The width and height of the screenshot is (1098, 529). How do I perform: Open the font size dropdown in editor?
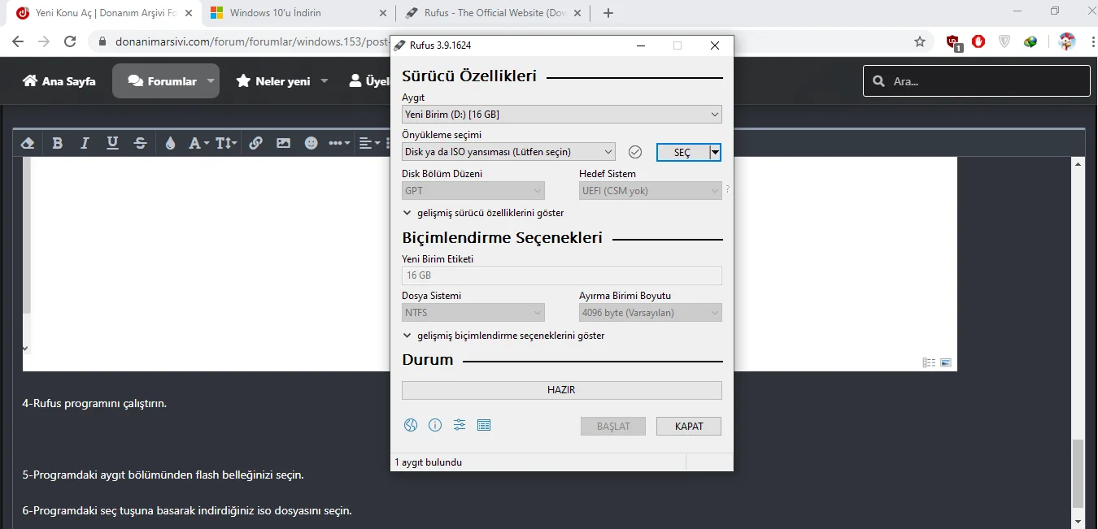pyautogui.click(x=226, y=143)
